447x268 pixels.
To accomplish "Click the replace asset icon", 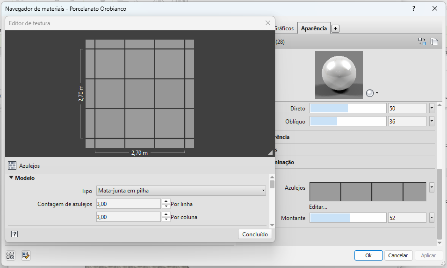I will (422, 41).
